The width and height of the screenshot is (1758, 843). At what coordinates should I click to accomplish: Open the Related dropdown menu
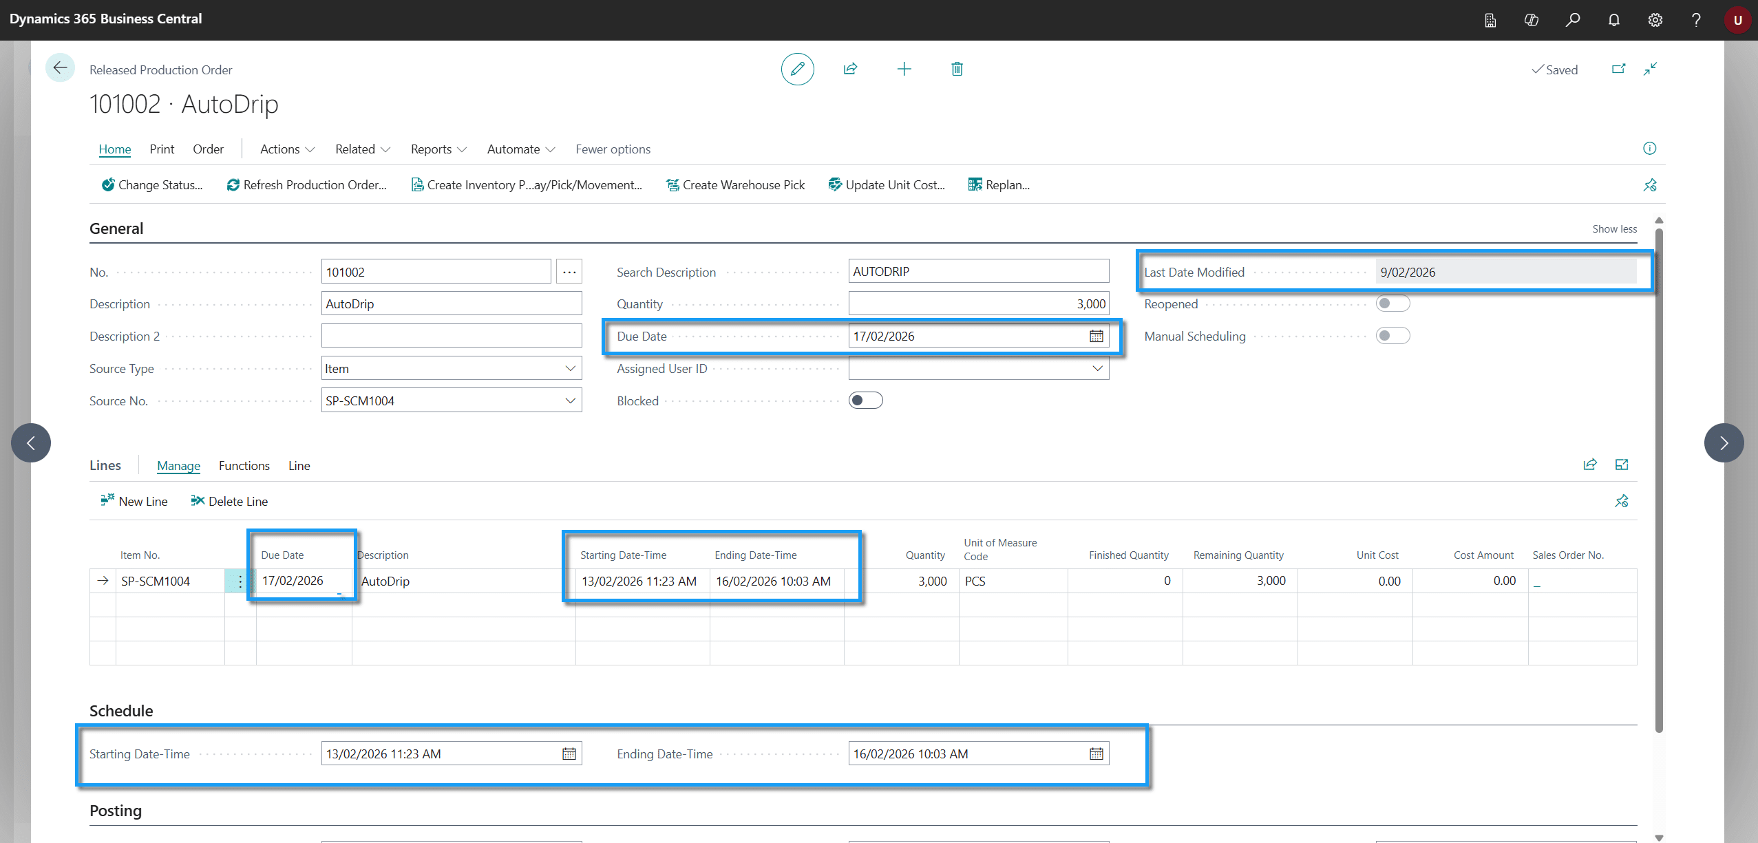pos(363,149)
